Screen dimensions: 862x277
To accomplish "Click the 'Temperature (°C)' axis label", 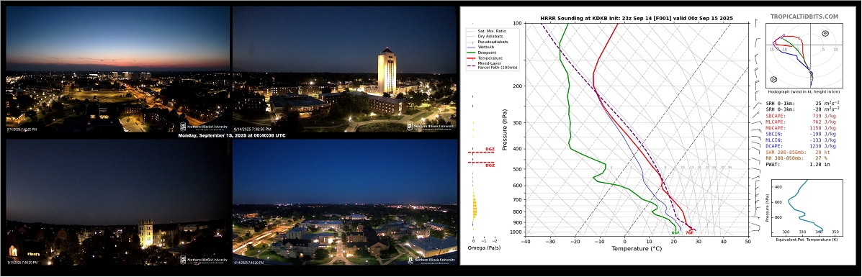I will click(x=637, y=248).
